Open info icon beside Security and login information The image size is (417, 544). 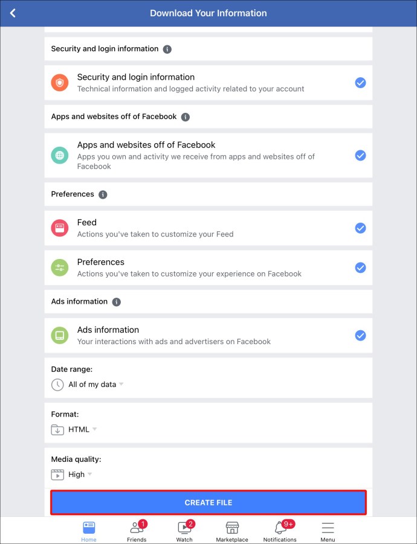167,49
